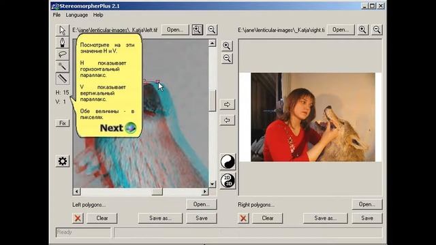Click the Ready status field
The image size is (436, 245).
[83, 232]
